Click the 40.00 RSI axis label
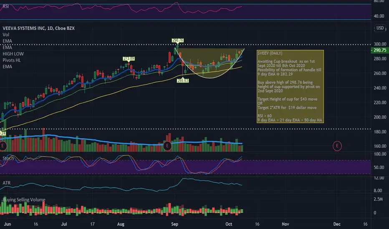 point(379,16)
